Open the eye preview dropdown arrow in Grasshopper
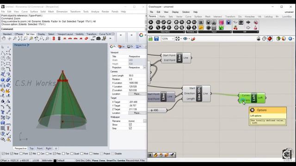Viewport: 296px width, 166px height. coord(189,39)
